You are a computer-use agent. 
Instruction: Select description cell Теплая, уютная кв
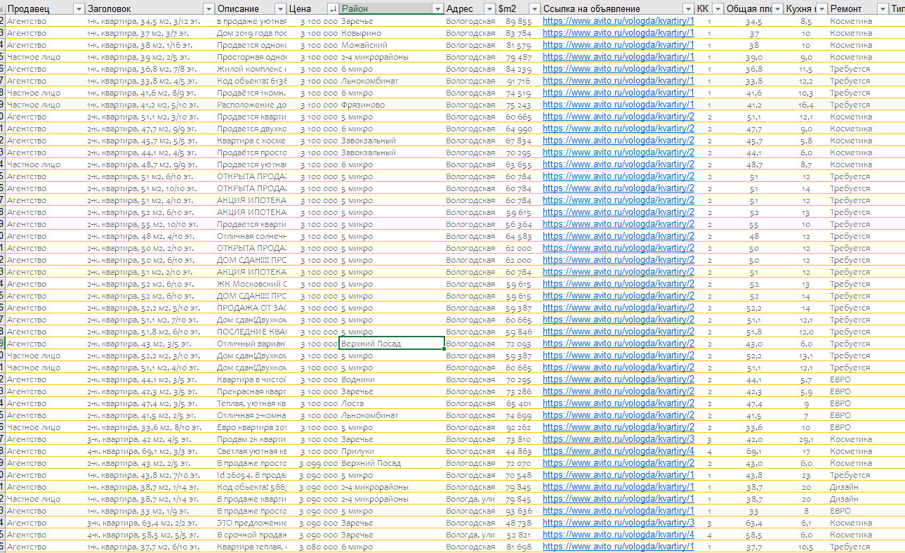(251, 403)
